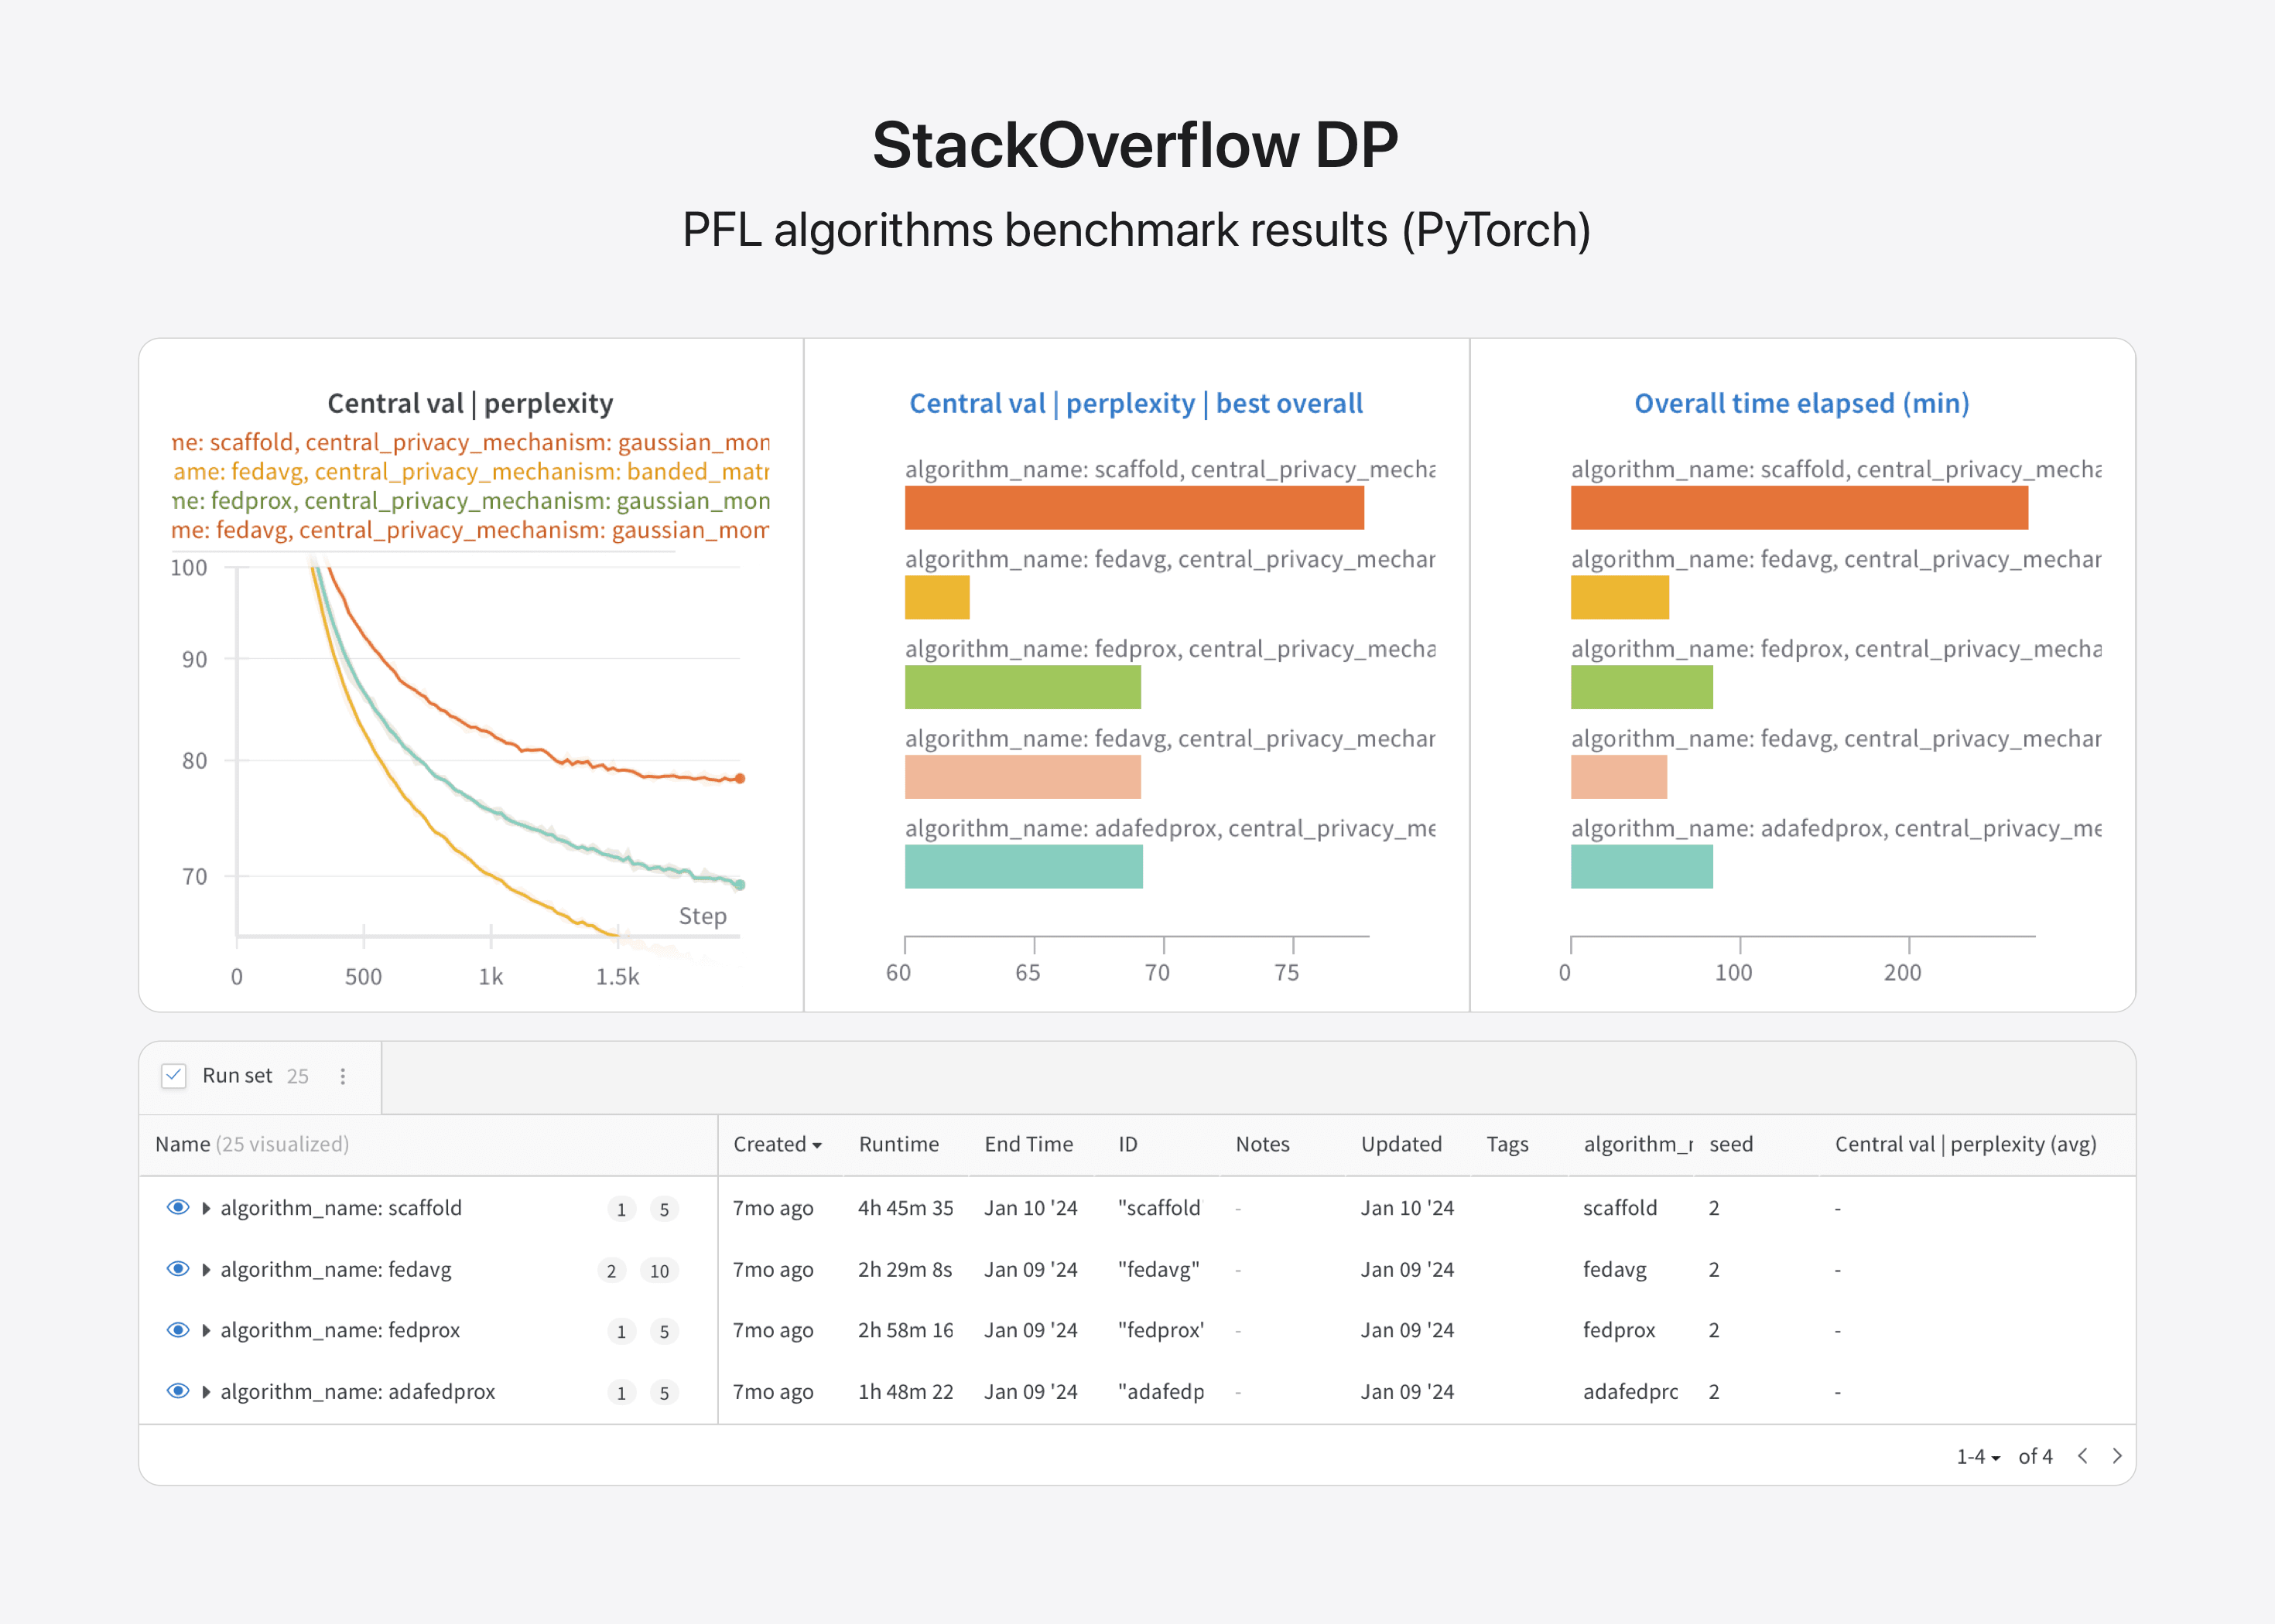Toggle visibility eye for fedavg run group
Screen dimensions: 2275x1624
pos(178,1269)
